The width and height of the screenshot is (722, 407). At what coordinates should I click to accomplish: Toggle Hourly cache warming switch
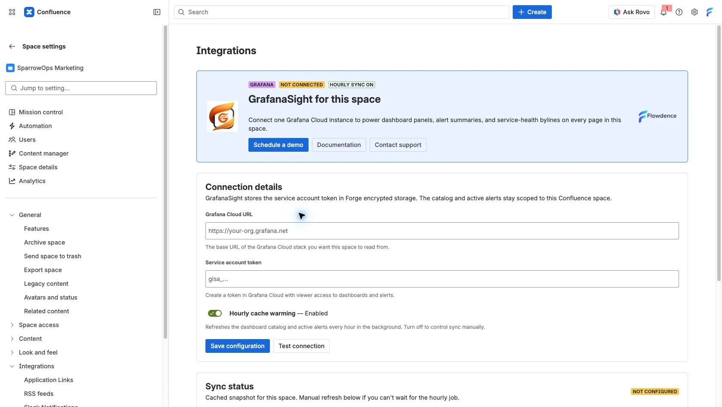coord(215,313)
